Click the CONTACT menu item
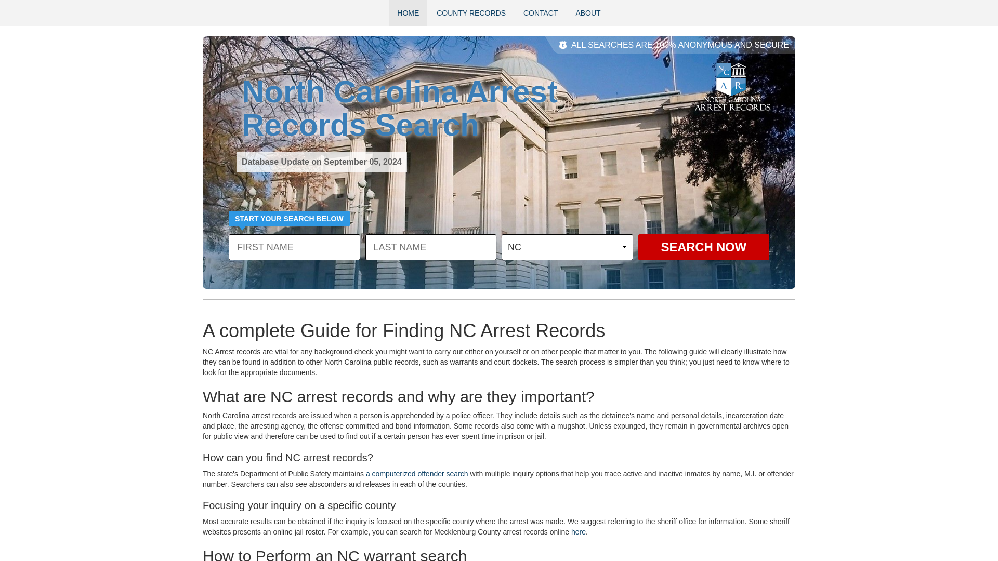This screenshot has height=561, width=998. (x=540, y=13)
